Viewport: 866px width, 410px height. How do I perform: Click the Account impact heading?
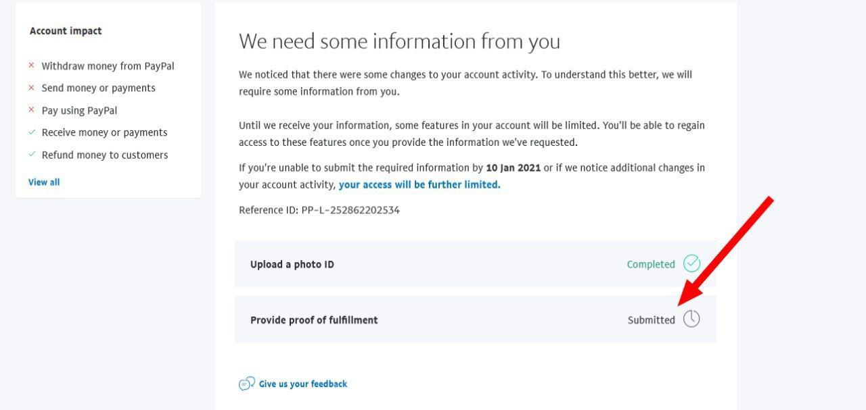66,31
